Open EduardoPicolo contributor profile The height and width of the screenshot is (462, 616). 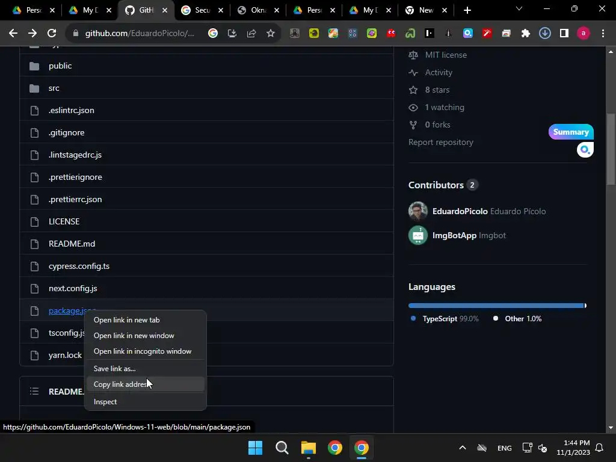(460, 211)
